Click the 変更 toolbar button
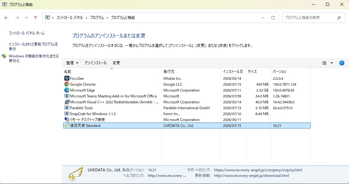This screenshot has height=184, width=349. [x=116, y=63]
